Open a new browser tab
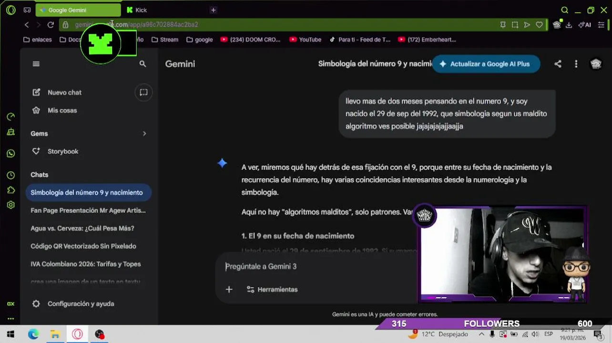612x343 pixels. pyautogui.click(x=213, y=10)
